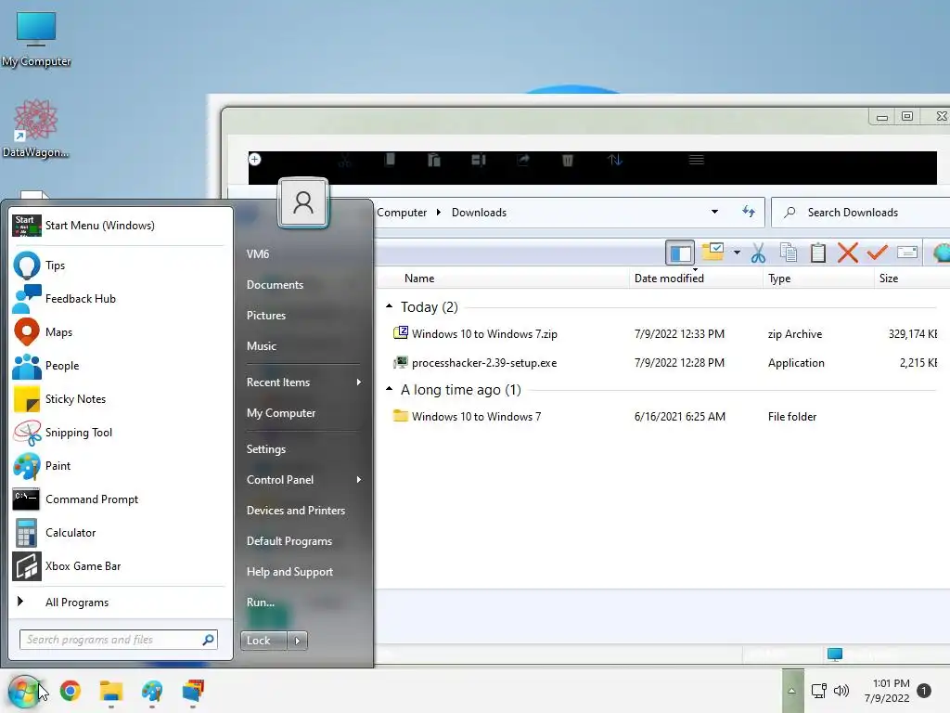Open Help and Support
Viewport: 950px width, 713px height.
point(289,572)
